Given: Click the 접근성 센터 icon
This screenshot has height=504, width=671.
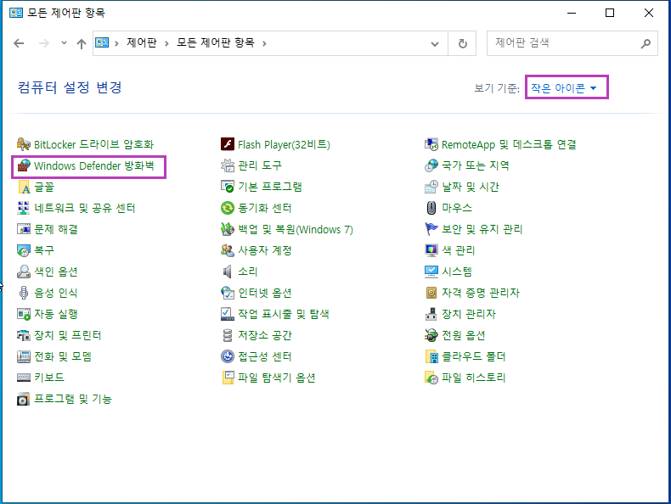Looking at the screenshot, I should click(x=228, y=356).
